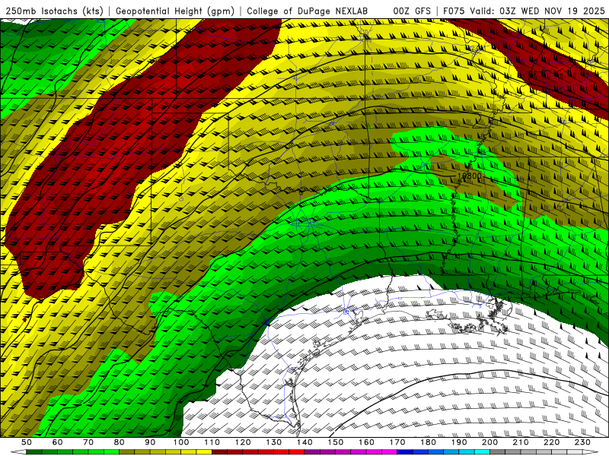Viewport: 609px width, 456px height.
Task: Click the 210 value on the color scale
Action: (x=521, y=442)
